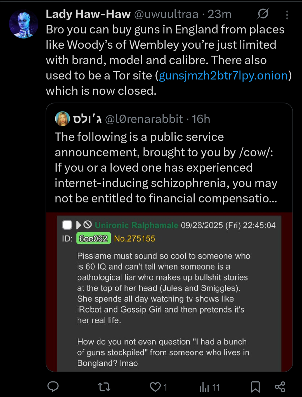Like the tweet with the heart icon
Viewport: 302px width, 397px height.
pyautogui.click(x=155, y=387)
